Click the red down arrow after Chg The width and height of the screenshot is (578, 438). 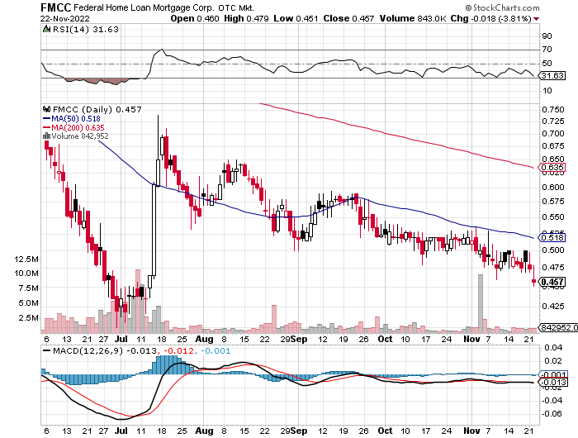(x=536, y=19)
